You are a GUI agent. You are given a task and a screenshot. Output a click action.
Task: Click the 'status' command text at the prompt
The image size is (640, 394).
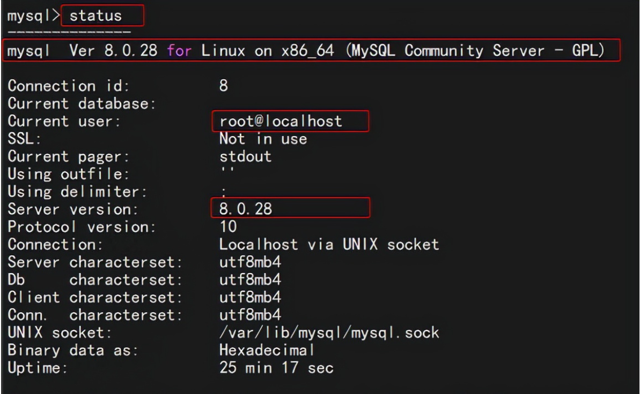(96, 16)
